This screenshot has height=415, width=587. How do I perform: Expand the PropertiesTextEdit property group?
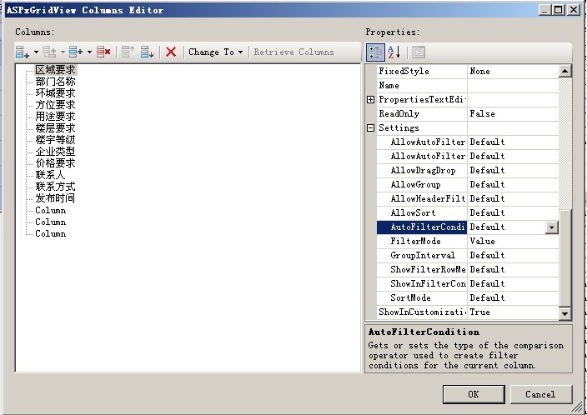[370, 99]
